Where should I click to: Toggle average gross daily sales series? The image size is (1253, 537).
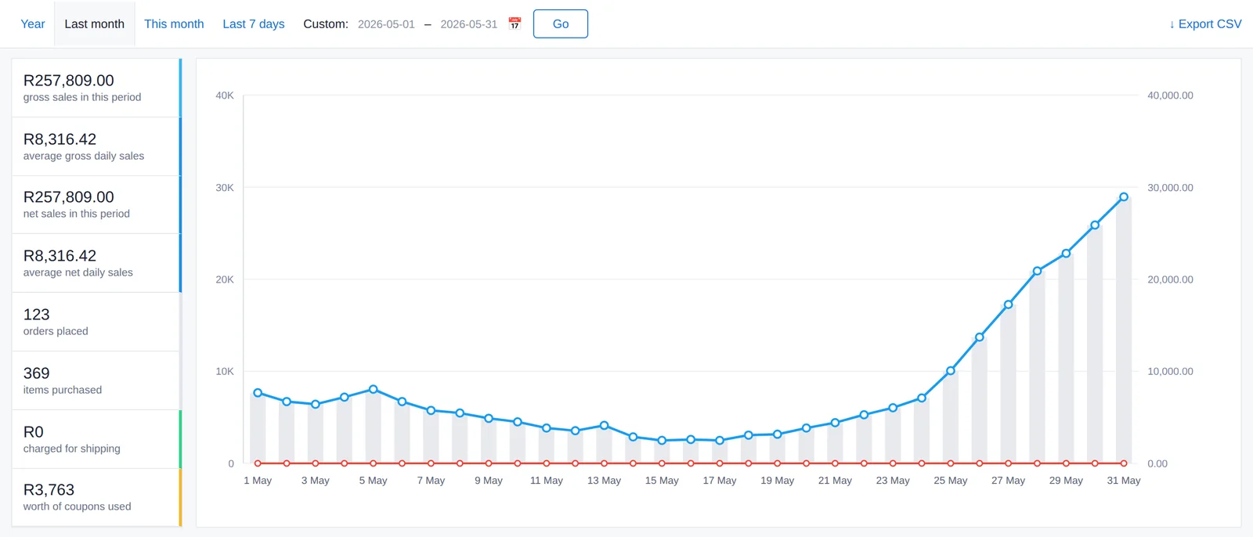(96, 146)
